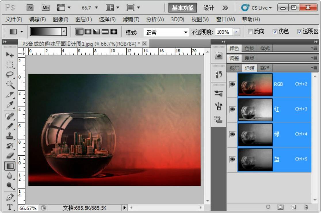Switch to the 图层 panel tab

click(x=234, y=68)
